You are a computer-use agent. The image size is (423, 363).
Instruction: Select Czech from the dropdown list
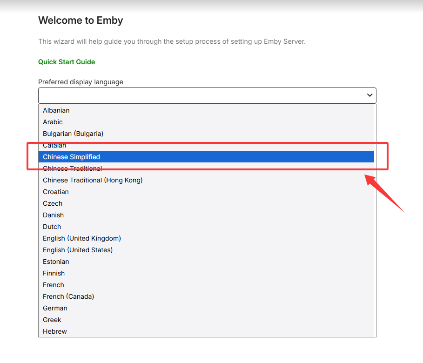click(53, 203)
